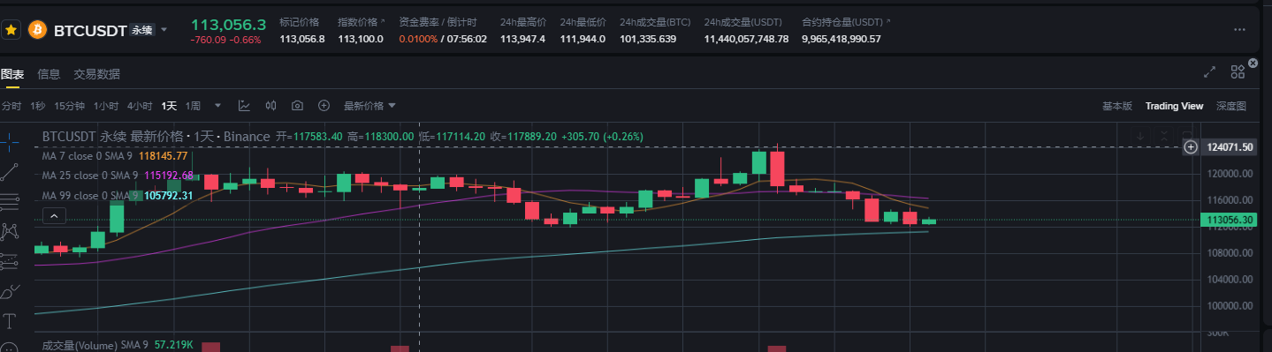Expand chart to fullscreen
1272x352 pixels.
pyautogui.click(x=1210, y=73)
